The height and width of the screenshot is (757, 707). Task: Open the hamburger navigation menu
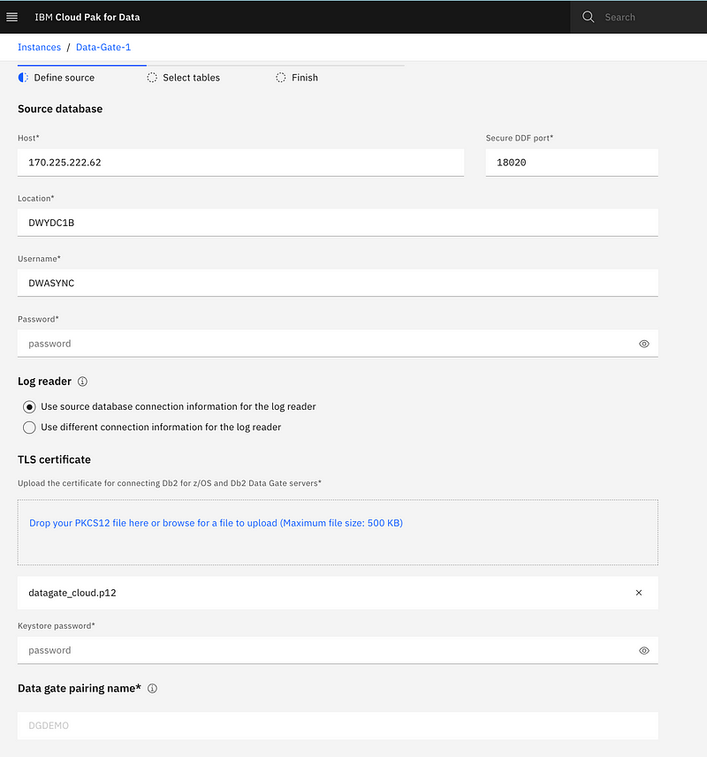[x=12, y=17]
